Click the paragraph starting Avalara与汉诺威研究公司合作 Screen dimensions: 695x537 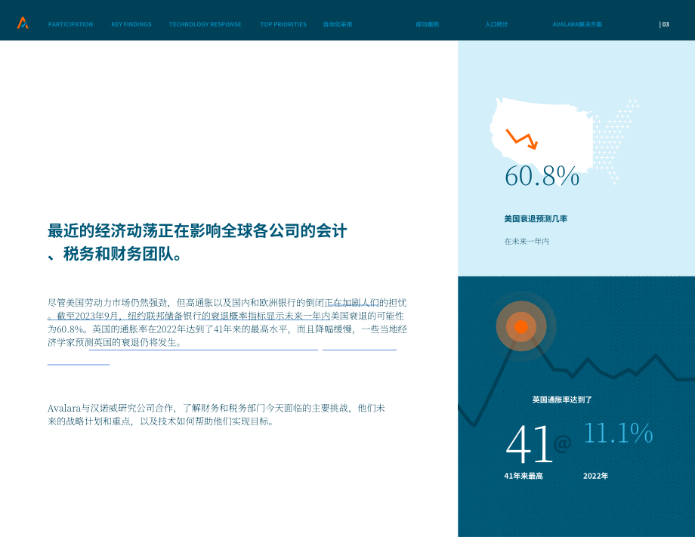coord(216,415)
